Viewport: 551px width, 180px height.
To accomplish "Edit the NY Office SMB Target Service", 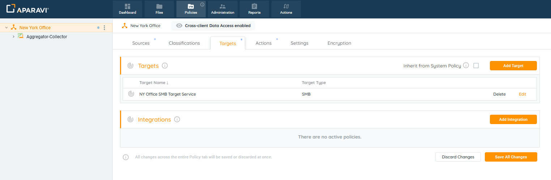I will (x=522, y=94).
